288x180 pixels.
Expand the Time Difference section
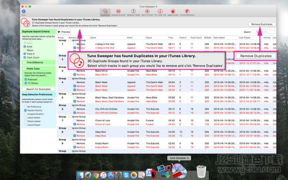24,63
